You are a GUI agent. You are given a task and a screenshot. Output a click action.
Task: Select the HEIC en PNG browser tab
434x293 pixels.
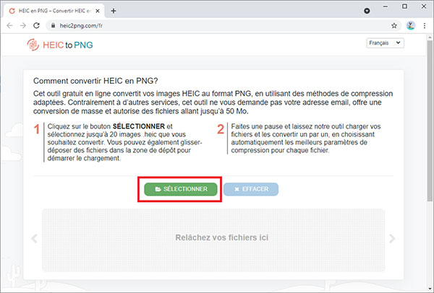tap(54, 11)
